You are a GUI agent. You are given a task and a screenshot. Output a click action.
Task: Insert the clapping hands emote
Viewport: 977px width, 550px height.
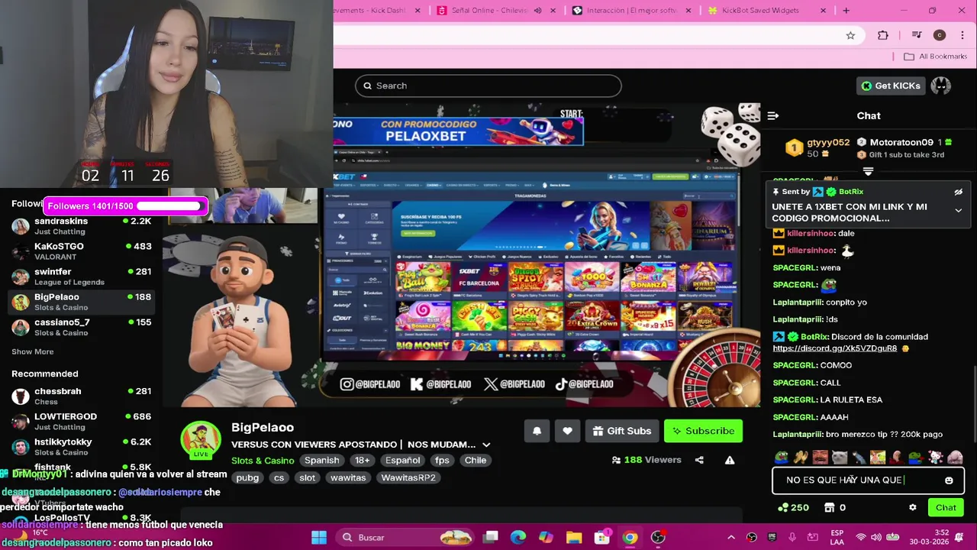click(x=801, y=458)
